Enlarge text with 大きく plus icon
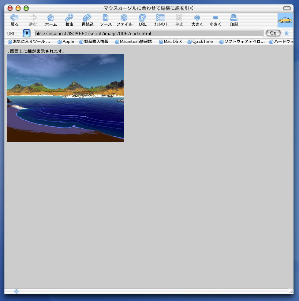The height and width of the screenshot is (301, 299). point(197,20)
